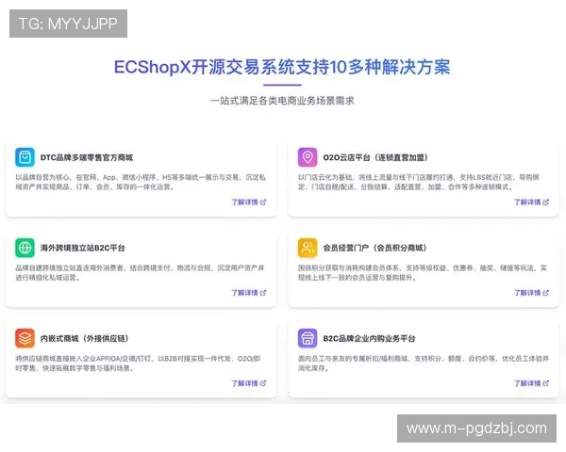The height and width of the screenshot is (452, 566).
Task: Click the description starting 围绕积分获取与消耗
Action: pos(423,272)
